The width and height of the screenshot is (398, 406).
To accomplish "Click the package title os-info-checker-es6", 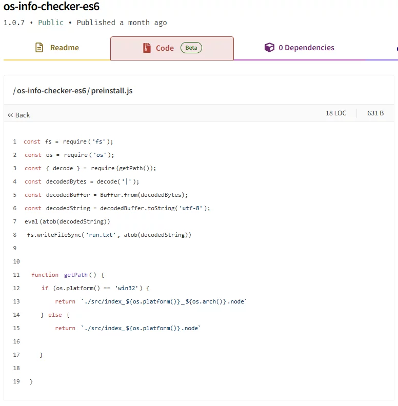I will (x=51, y=6).
